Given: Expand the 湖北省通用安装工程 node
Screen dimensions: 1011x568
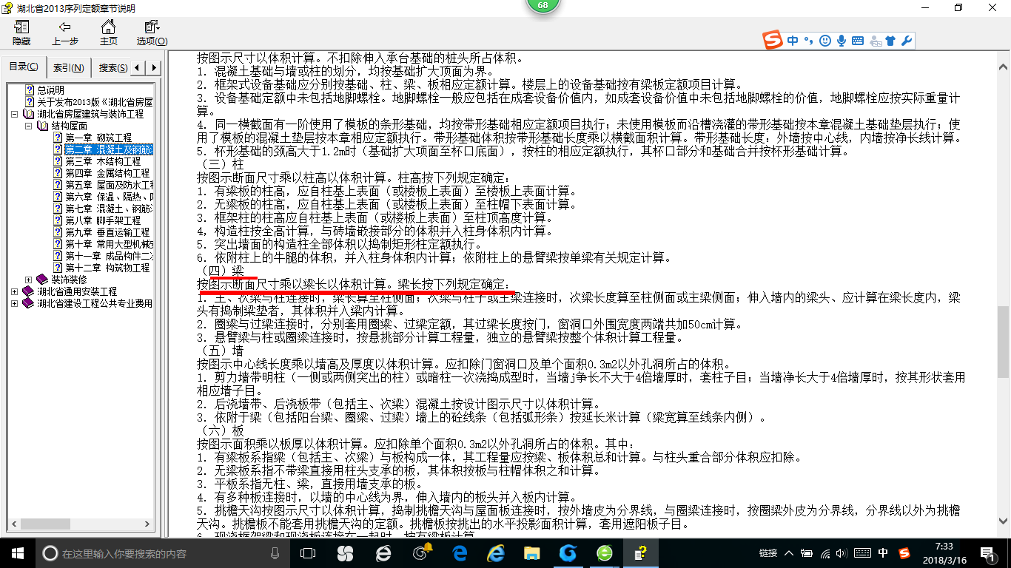Looking at the screenshot, I should pyautogui.click(x=15, y=291).
